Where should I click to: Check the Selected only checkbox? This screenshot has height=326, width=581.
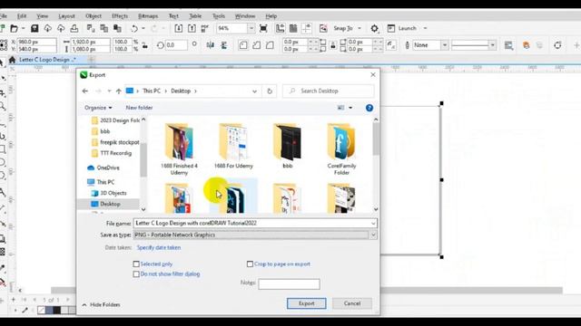[136, 264]
